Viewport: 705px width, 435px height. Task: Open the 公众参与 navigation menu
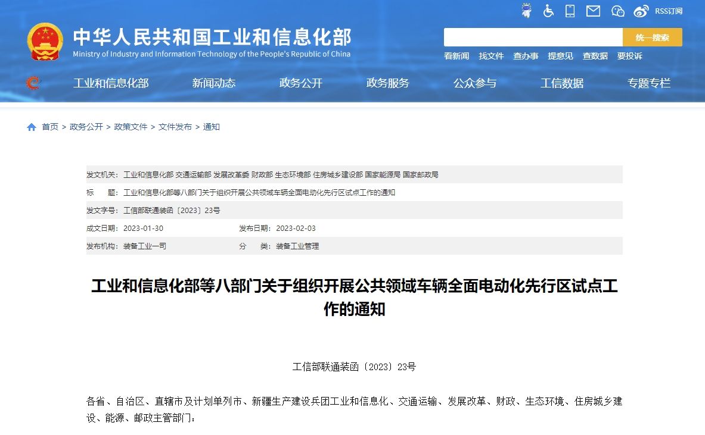click(x=475, y=83)
